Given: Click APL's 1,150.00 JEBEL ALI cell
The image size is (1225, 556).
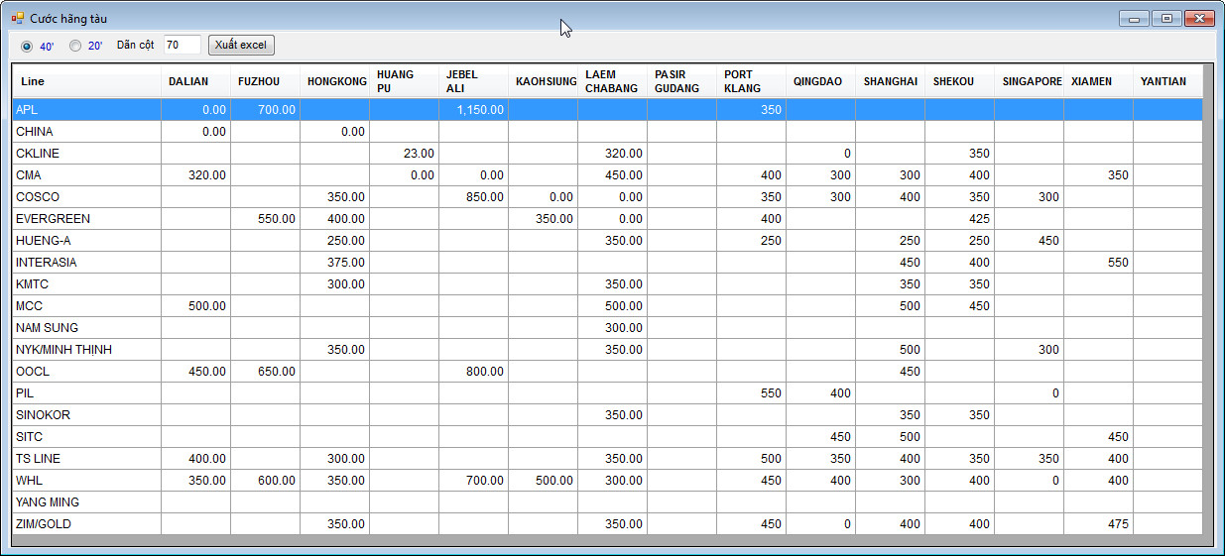Looking at the screenshot, I should click(473, 109).
